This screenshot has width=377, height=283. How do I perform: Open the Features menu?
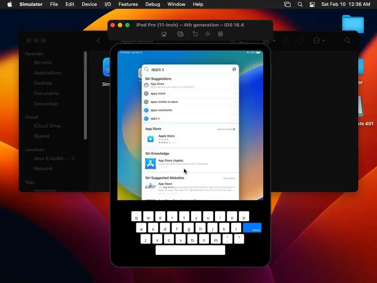point(128,4)
